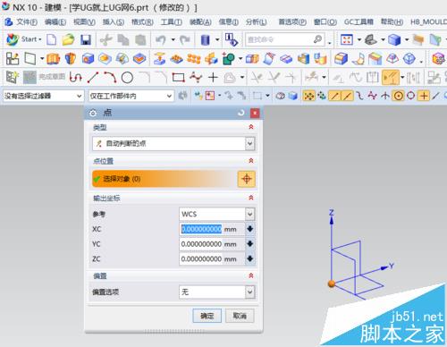Click the XC coordinate input field
The height and width of the screenshot is (347, 447).
212,229
